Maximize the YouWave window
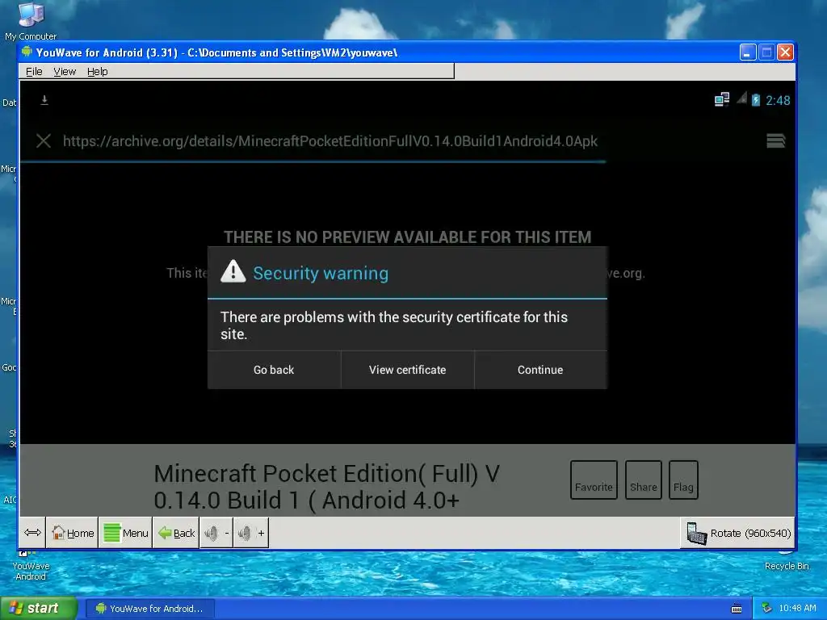827x620 pixels. (766, 52)
